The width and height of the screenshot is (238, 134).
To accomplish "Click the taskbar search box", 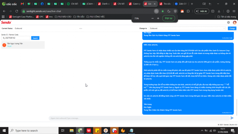I will point(33,131).
